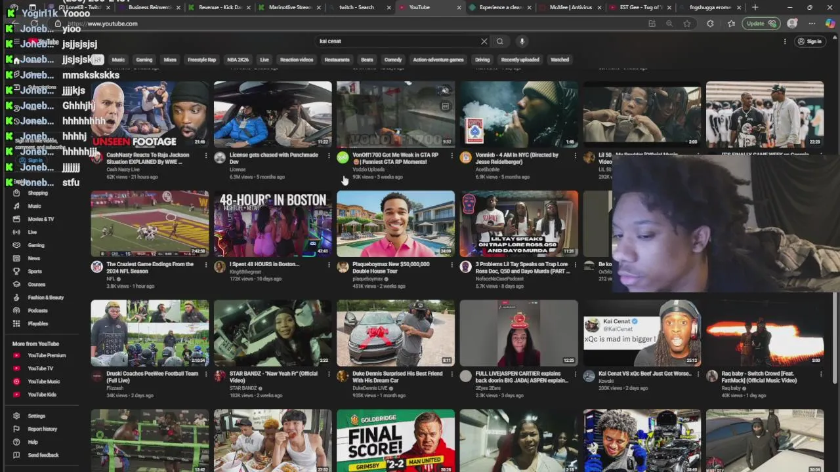Open more options for 48 Hours in Boston video
This screenshot has height=472, width=840.
(x=329, y=265)
